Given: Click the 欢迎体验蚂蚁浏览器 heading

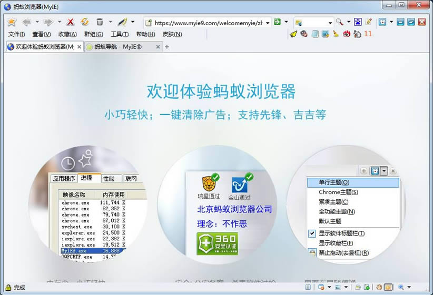Looking at the screenshot, I should (221, 91).
